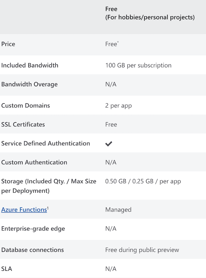Image resolution: width=206 pixels, height=278 pixels.
Task: Select the 'Custom Domains' row label
Action: (25, 106)
